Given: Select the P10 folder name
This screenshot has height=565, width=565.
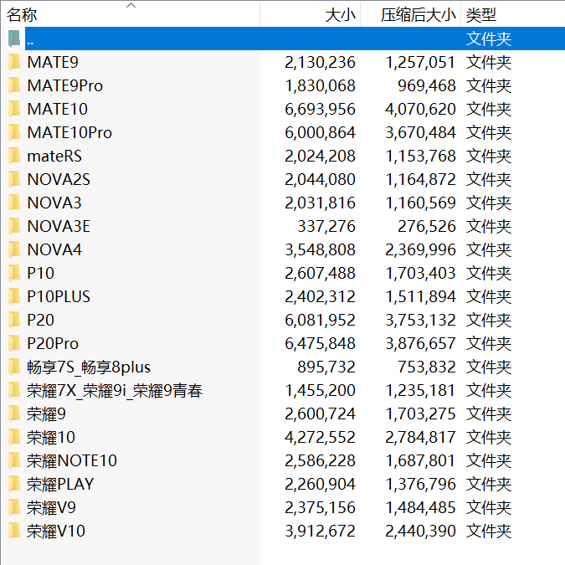Looking at the screenshot, I should click(x=40, y=273).
